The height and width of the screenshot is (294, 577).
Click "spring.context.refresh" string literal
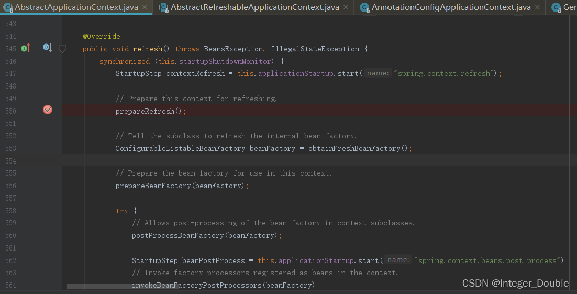tap(443, 73)
